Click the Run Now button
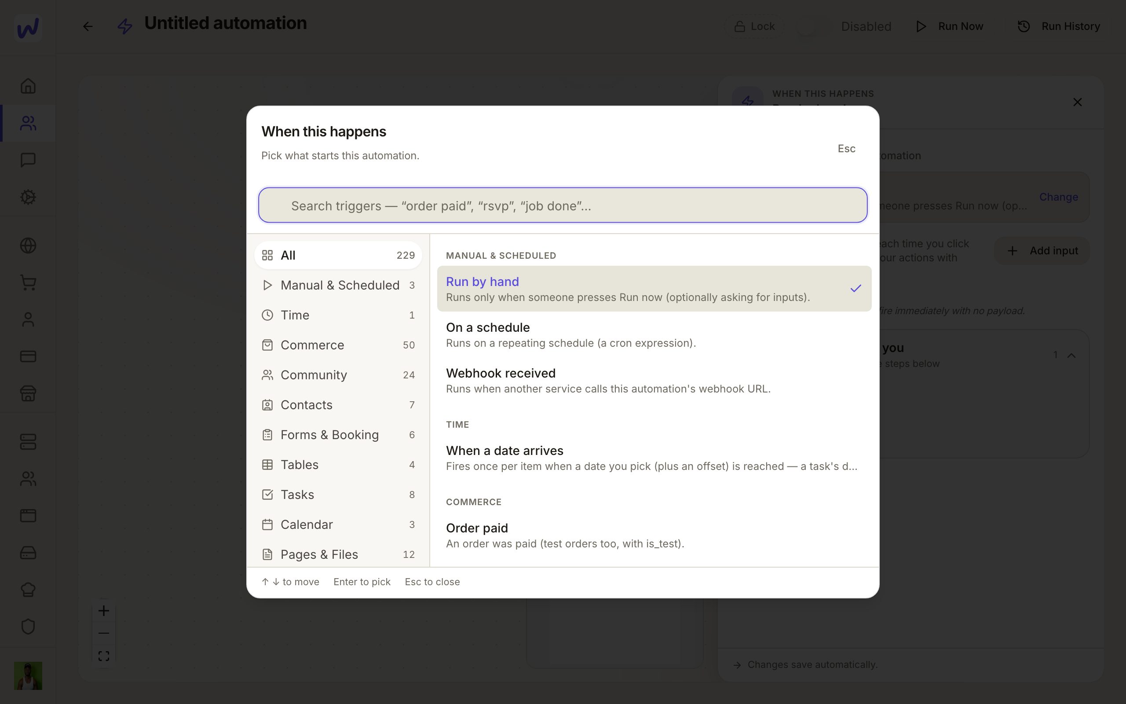Viewport: 1126px width, 704px height. click(949, 26)
